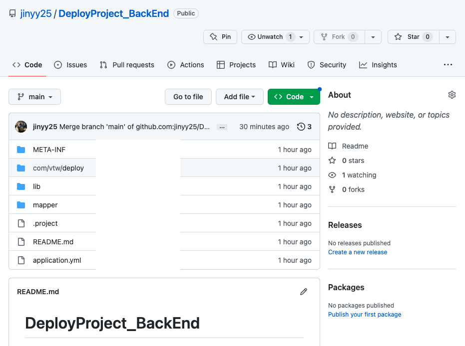This screenshot has height=346, width=465.
Task: Expand the Add file dropdown
Action: pyautogui.click(x=240, y=97)
